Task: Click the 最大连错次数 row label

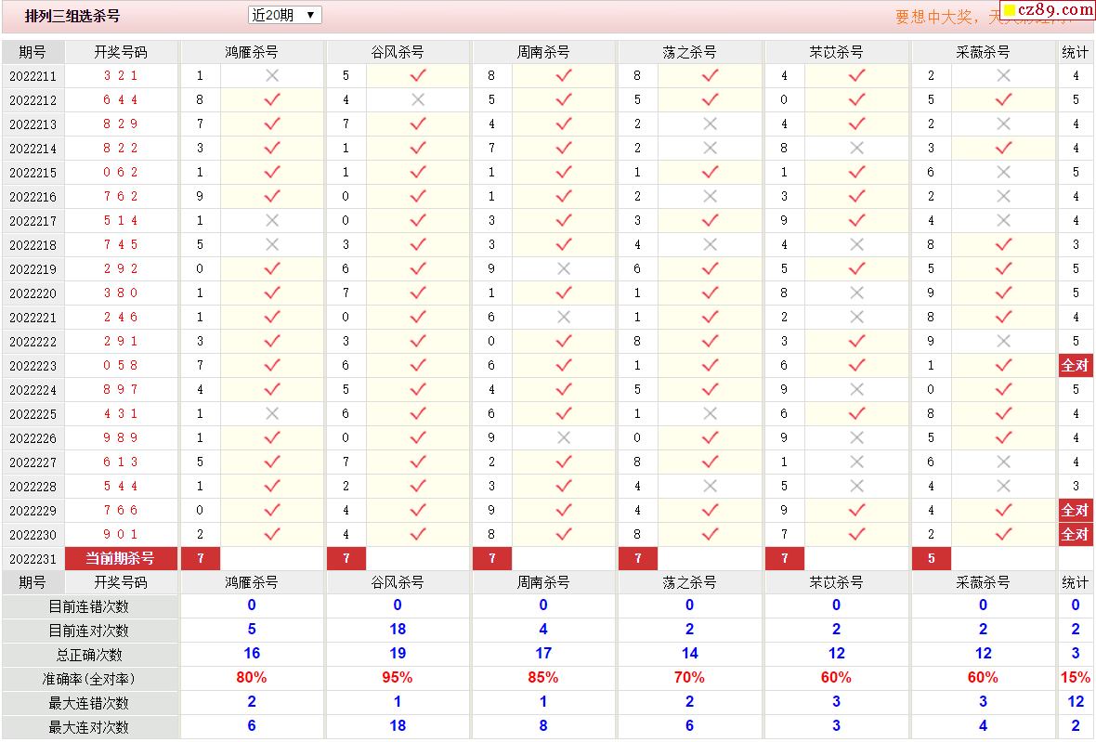Action: (89, 703)
